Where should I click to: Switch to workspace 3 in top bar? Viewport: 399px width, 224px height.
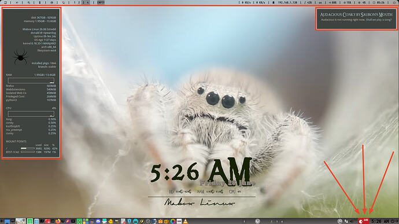click(83, 2)
